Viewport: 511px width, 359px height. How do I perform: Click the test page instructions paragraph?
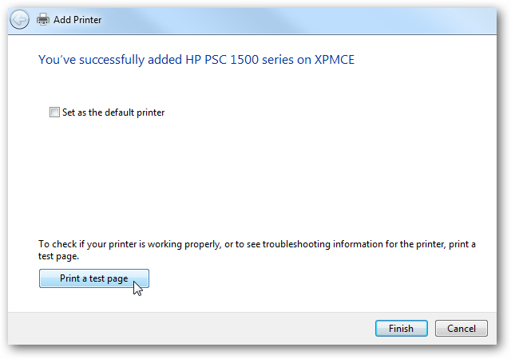(257, 251)
